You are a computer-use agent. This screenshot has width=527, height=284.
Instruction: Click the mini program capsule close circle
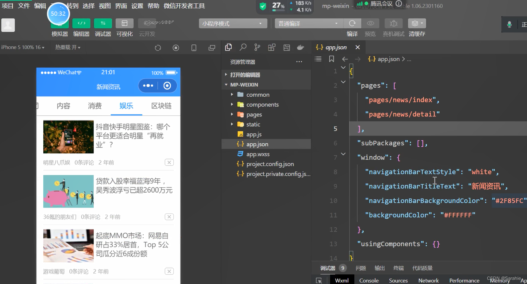tap(167, 86)
